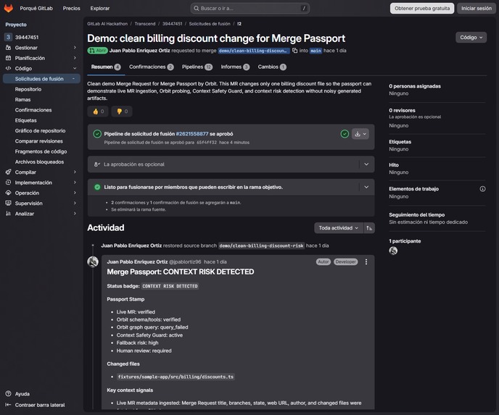Collapse the ready to merge details
The height and width of the screenshot is (415, 499).
point(366,187)
